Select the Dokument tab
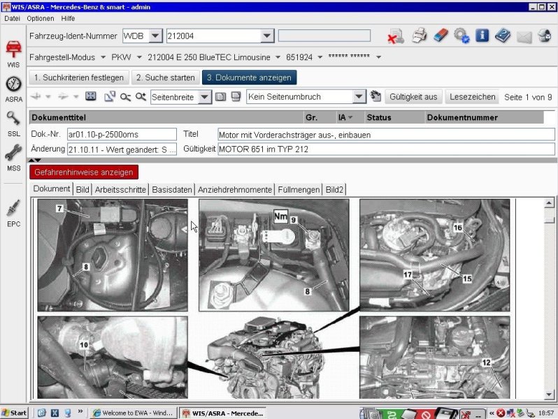This screenshot has width=558, height=419. (x=52, y=189)
